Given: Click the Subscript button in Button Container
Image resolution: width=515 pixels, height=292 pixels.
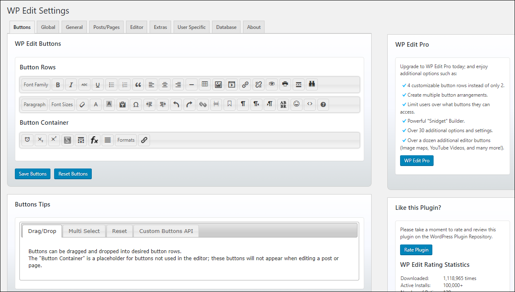Looking at the screenshot, I should pyautogui.click(x=41, y=140).
